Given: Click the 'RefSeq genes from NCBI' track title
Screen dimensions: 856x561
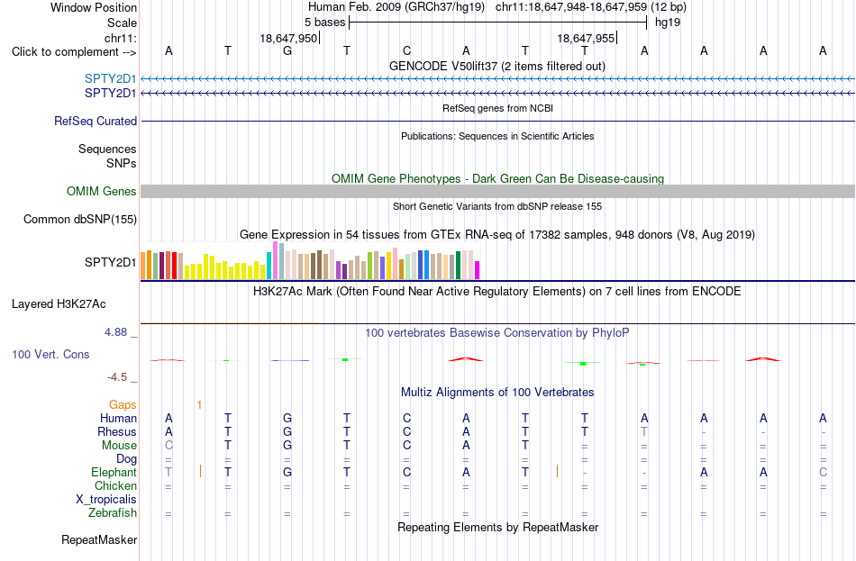Looking at the screenshot, I should [498, 108].
